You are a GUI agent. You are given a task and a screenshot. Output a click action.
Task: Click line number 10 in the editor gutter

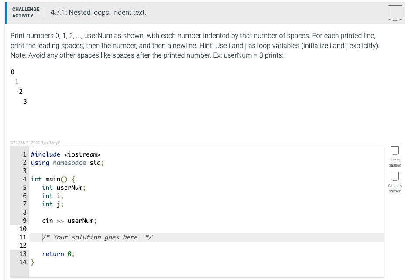[23, 229]
